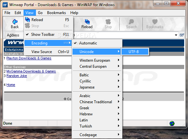
Task: Click the Stop icon in the toolbar
Action: 108,22
